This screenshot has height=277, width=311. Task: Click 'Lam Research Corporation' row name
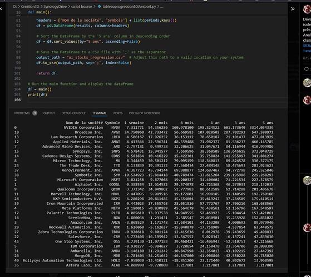tap(77, 137)
